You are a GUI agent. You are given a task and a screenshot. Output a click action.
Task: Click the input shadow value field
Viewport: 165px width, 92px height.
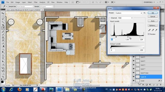coord(113,40)
